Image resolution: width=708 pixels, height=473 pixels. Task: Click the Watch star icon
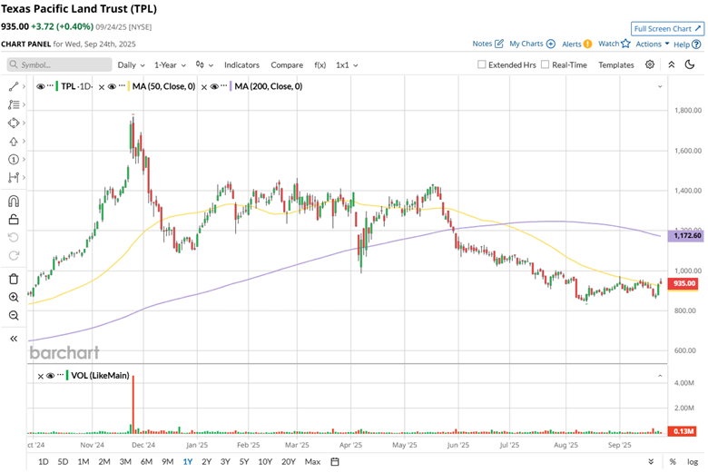(x=625, y=44)
